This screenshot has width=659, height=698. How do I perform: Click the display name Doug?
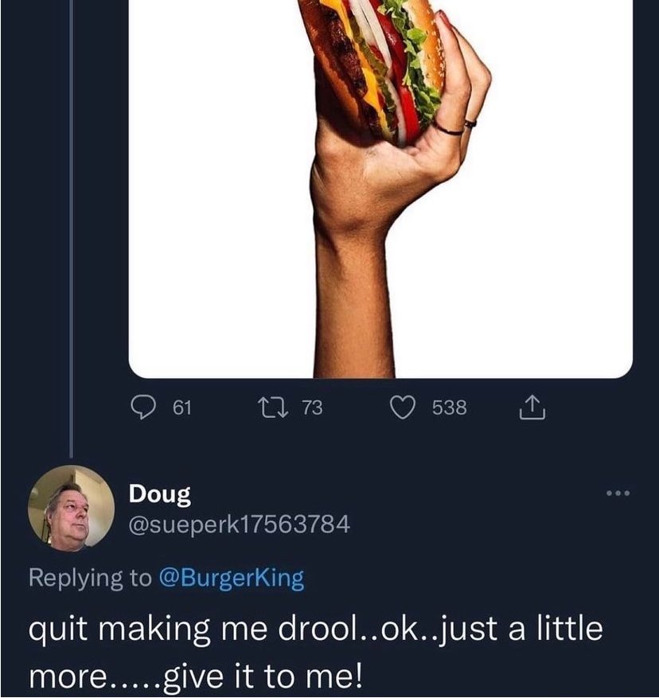tap(160, 494)
